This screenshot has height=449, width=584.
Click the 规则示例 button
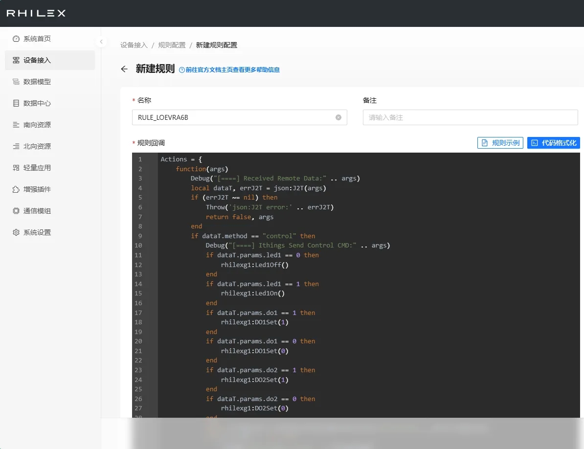pyautogui.click(x=500, y=143)
